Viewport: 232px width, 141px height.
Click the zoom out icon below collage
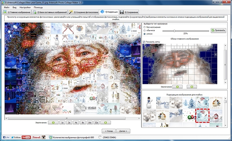(53, 123)
